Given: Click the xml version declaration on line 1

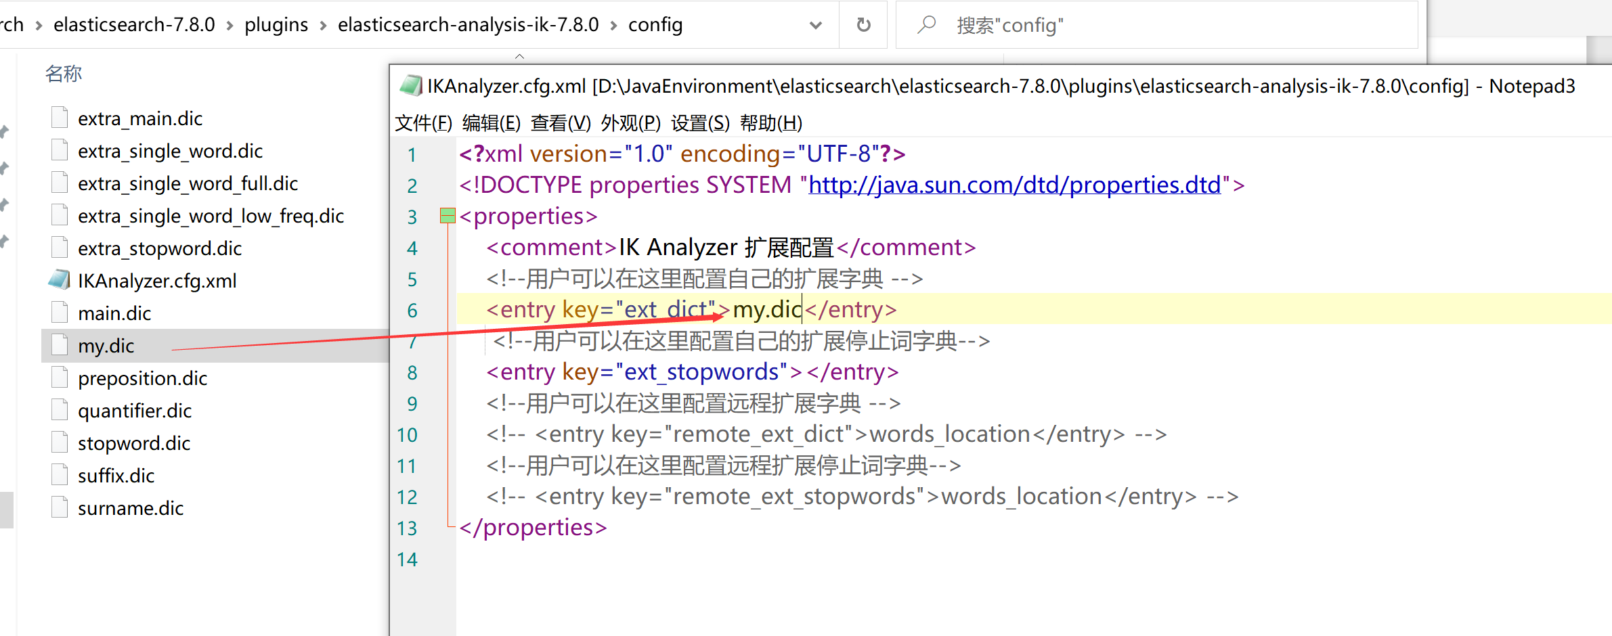Looking at the screenshot, I should pos(682,154).
